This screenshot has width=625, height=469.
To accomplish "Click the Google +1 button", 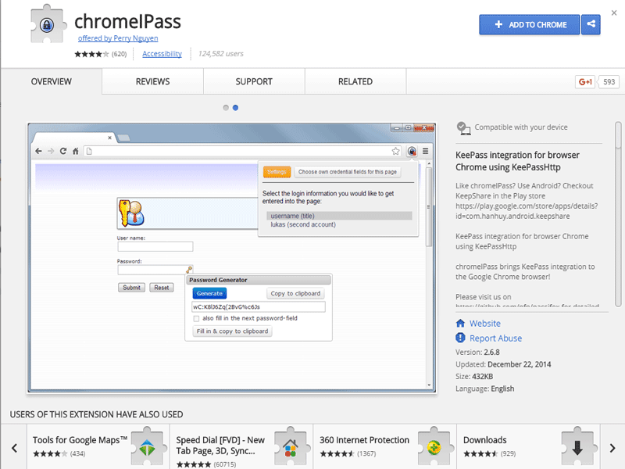I will pyautogui.click(x=585, y=82).
